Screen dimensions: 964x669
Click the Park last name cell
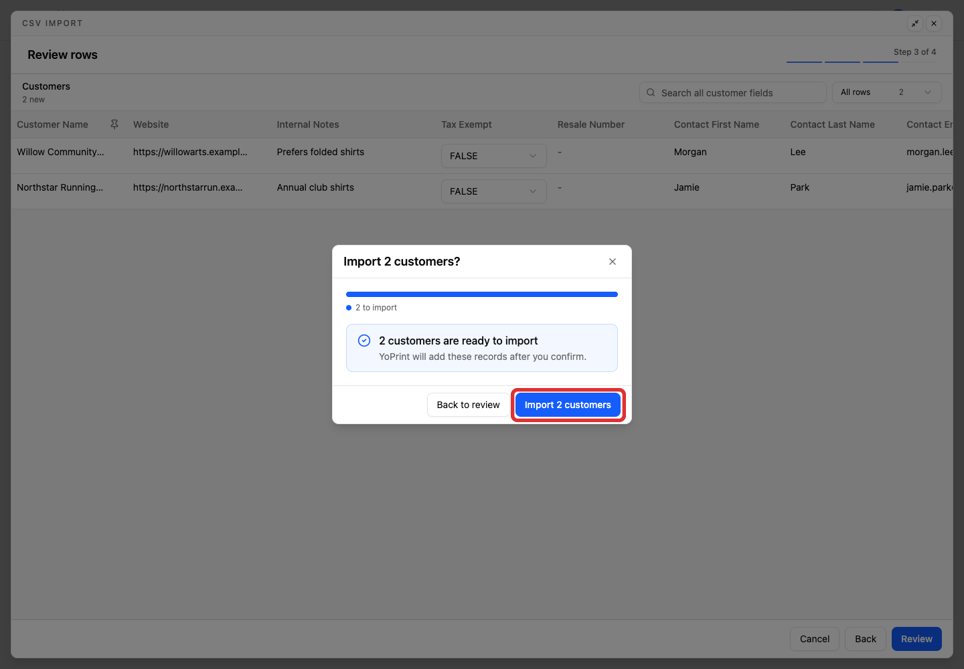tap(800, 187)
